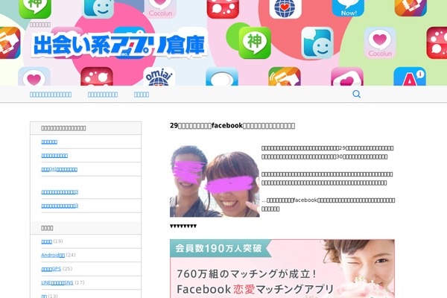The image size is (447, 298).
Task: Open the Facebook 恋愛マッチングアプリ banner ad
Action: click(282, 269)
